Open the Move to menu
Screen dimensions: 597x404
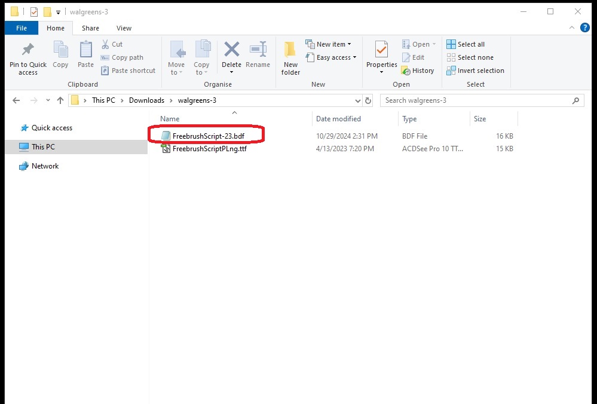[x=176, y=58]
